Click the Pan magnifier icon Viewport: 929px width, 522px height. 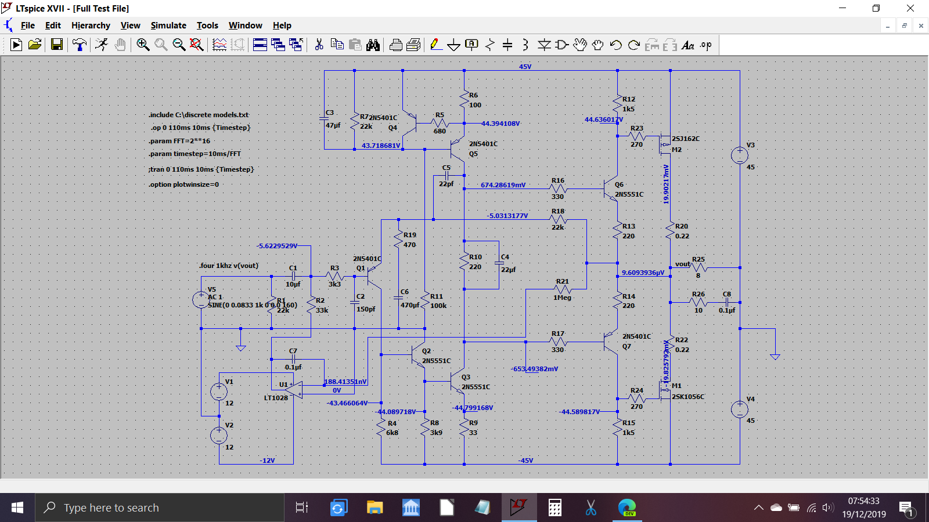pos(161,45)
